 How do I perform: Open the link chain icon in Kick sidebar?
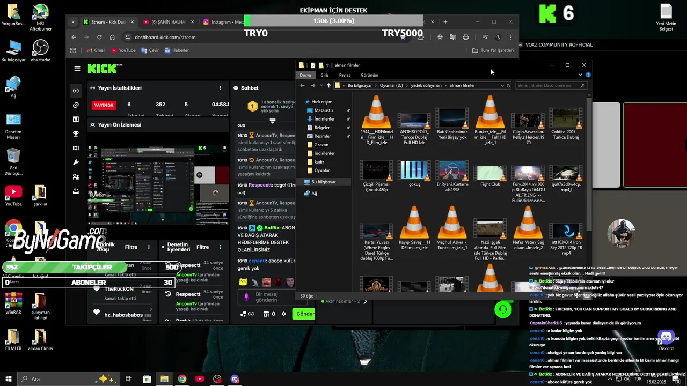pyautogui.click(x=76, y=105)
